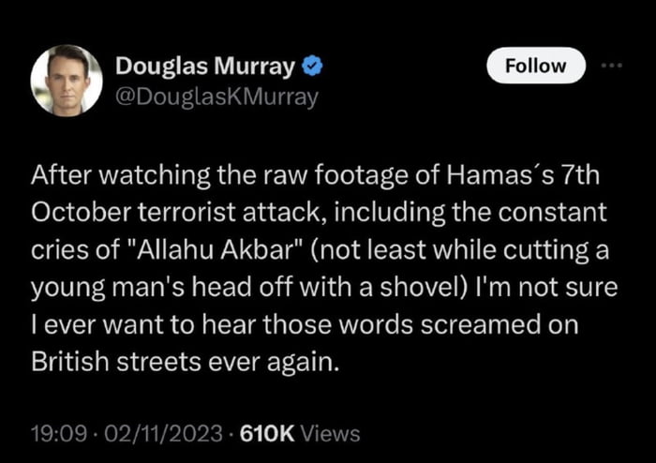Click the tweet line starting "I ever want"
Image resolution: width=656 pixels, height=463 pixels.
click(x=305, y=324)
